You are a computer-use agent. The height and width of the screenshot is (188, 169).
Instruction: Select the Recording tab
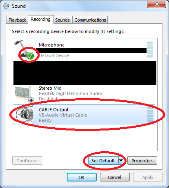tap(41, 19)
